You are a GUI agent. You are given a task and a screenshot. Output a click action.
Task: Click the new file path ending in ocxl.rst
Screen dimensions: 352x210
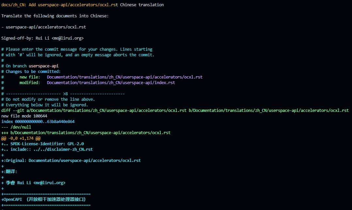coord(124,77)
